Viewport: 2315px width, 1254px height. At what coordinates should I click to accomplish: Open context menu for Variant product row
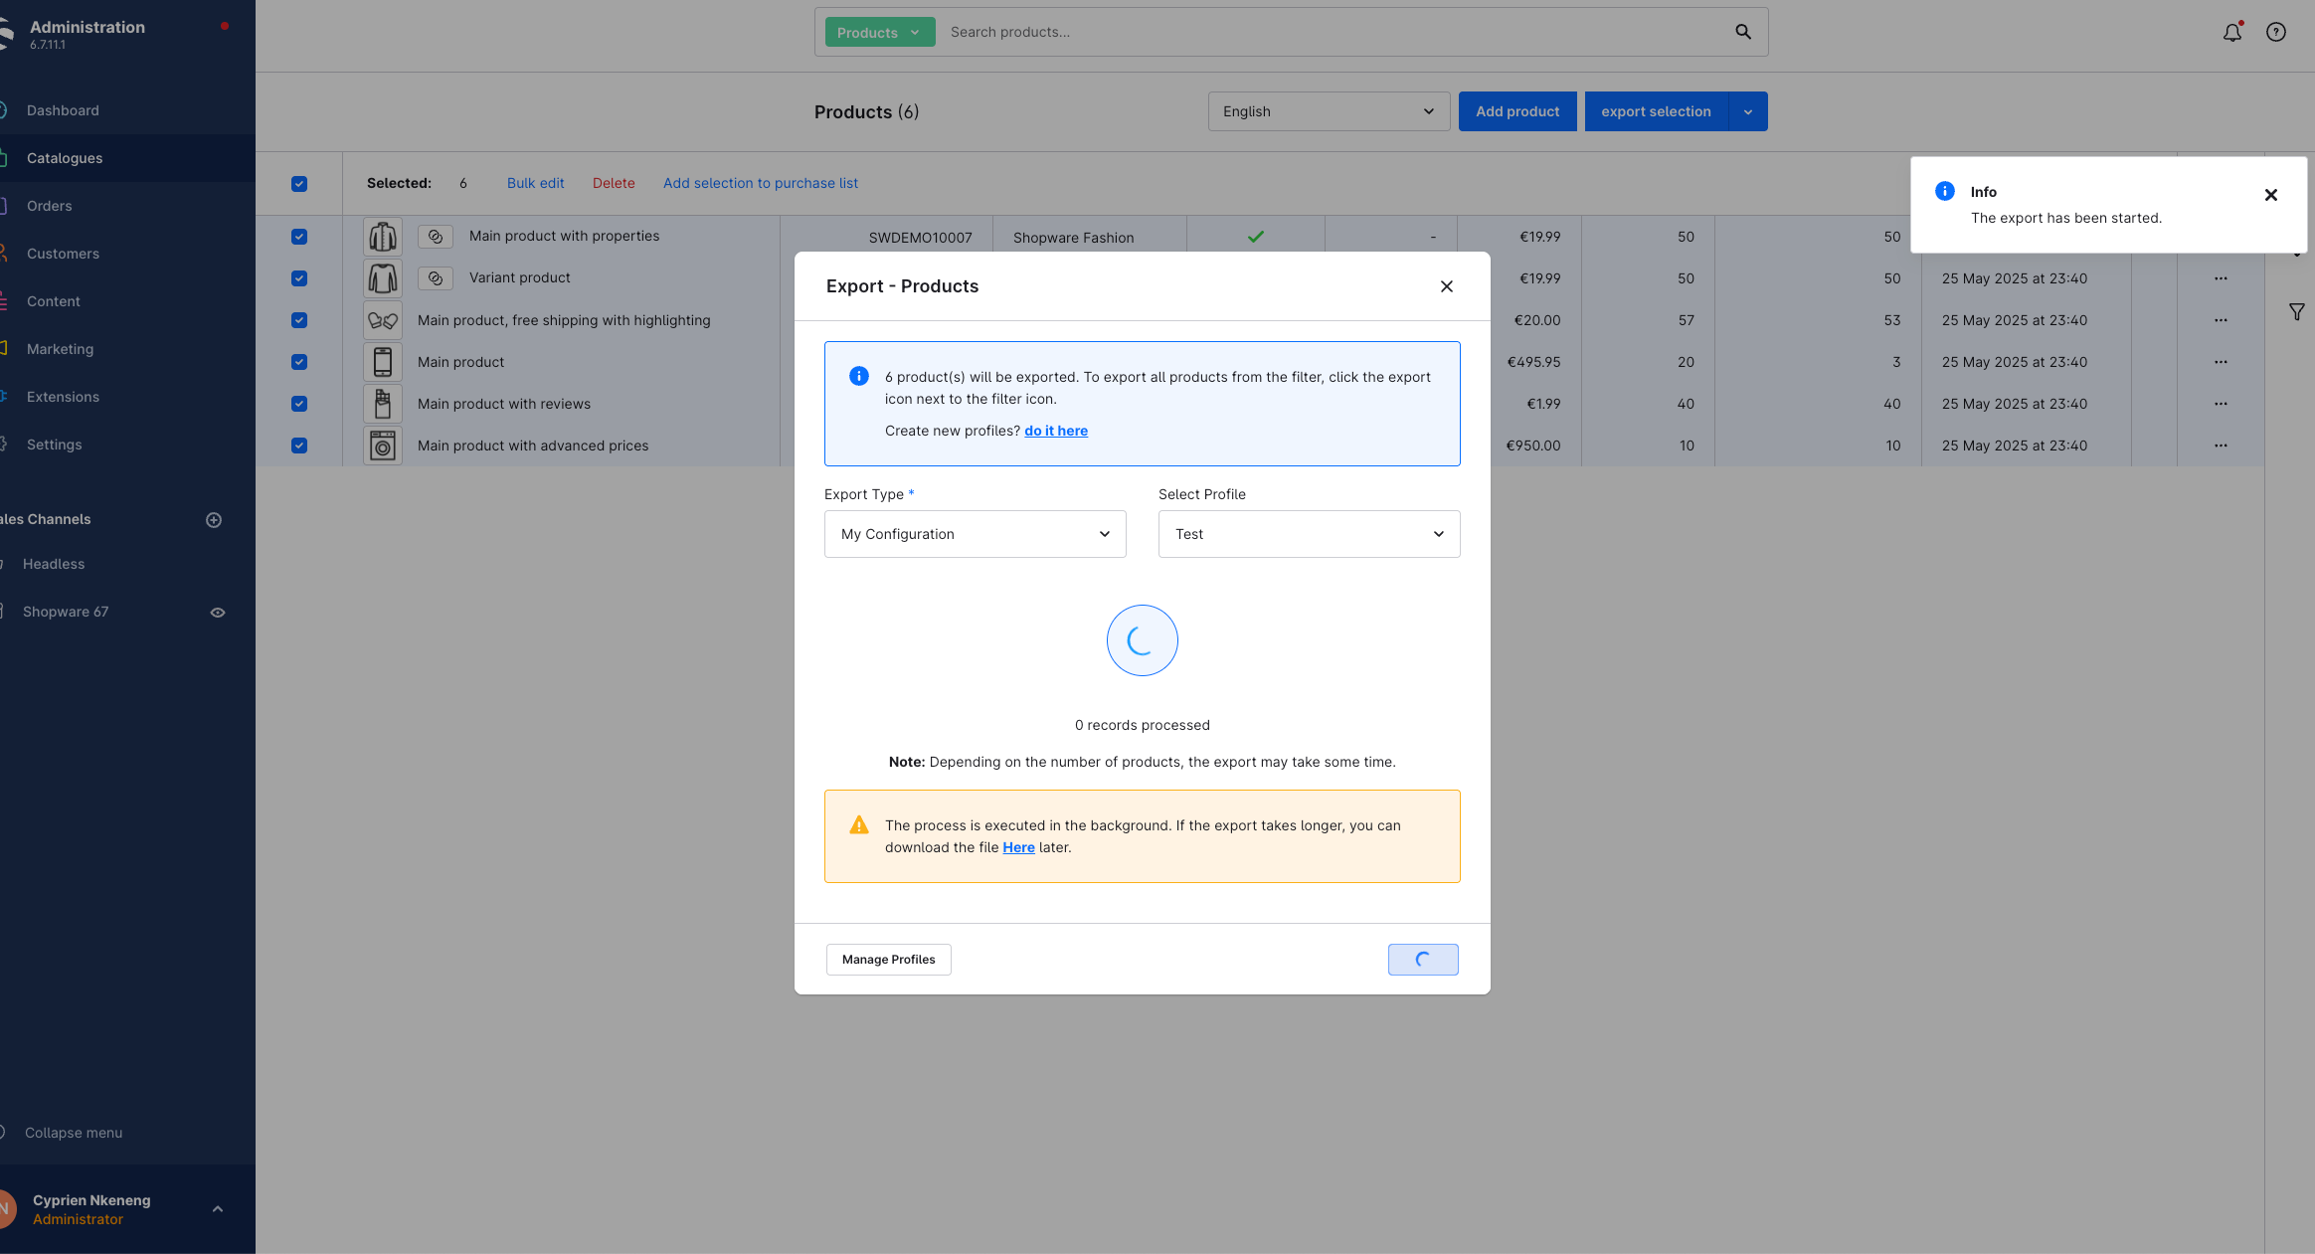pos(2221,278)
